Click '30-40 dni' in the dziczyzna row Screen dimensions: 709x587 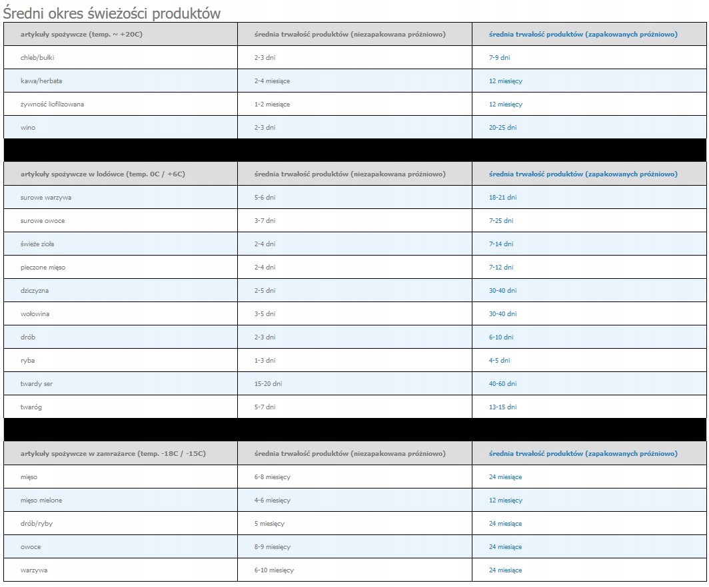(503, 290)
